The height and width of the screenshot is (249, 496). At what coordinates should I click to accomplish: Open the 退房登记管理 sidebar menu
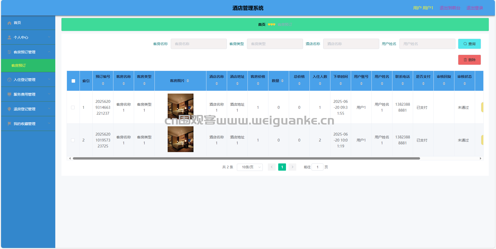click(28, 109)
